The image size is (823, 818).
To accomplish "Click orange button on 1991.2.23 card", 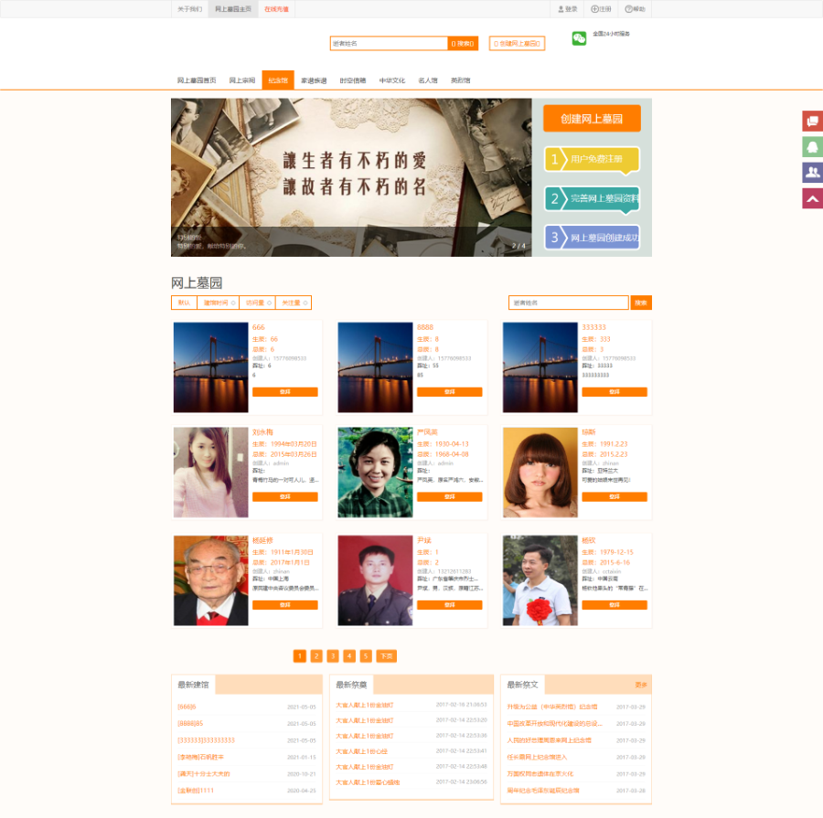I will click(615, 496).
